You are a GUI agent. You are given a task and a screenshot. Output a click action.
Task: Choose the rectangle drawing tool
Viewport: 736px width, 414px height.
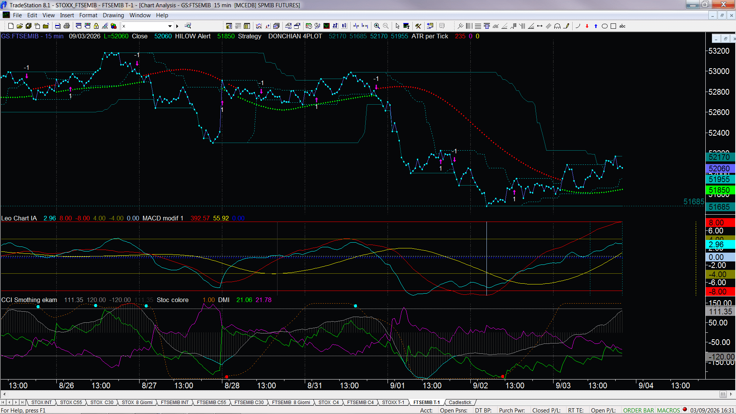tap(613, 26)
